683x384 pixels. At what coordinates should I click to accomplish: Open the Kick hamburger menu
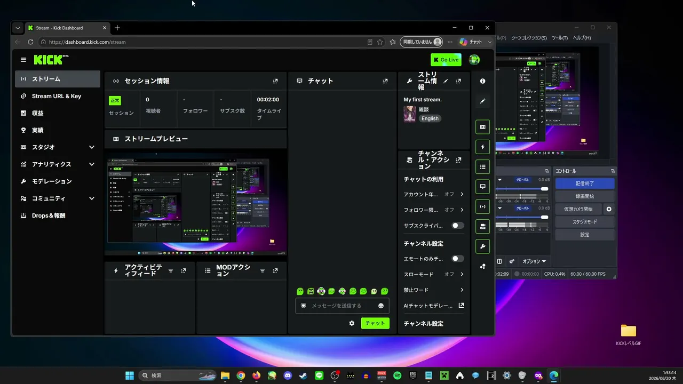(x=23, y=60)
